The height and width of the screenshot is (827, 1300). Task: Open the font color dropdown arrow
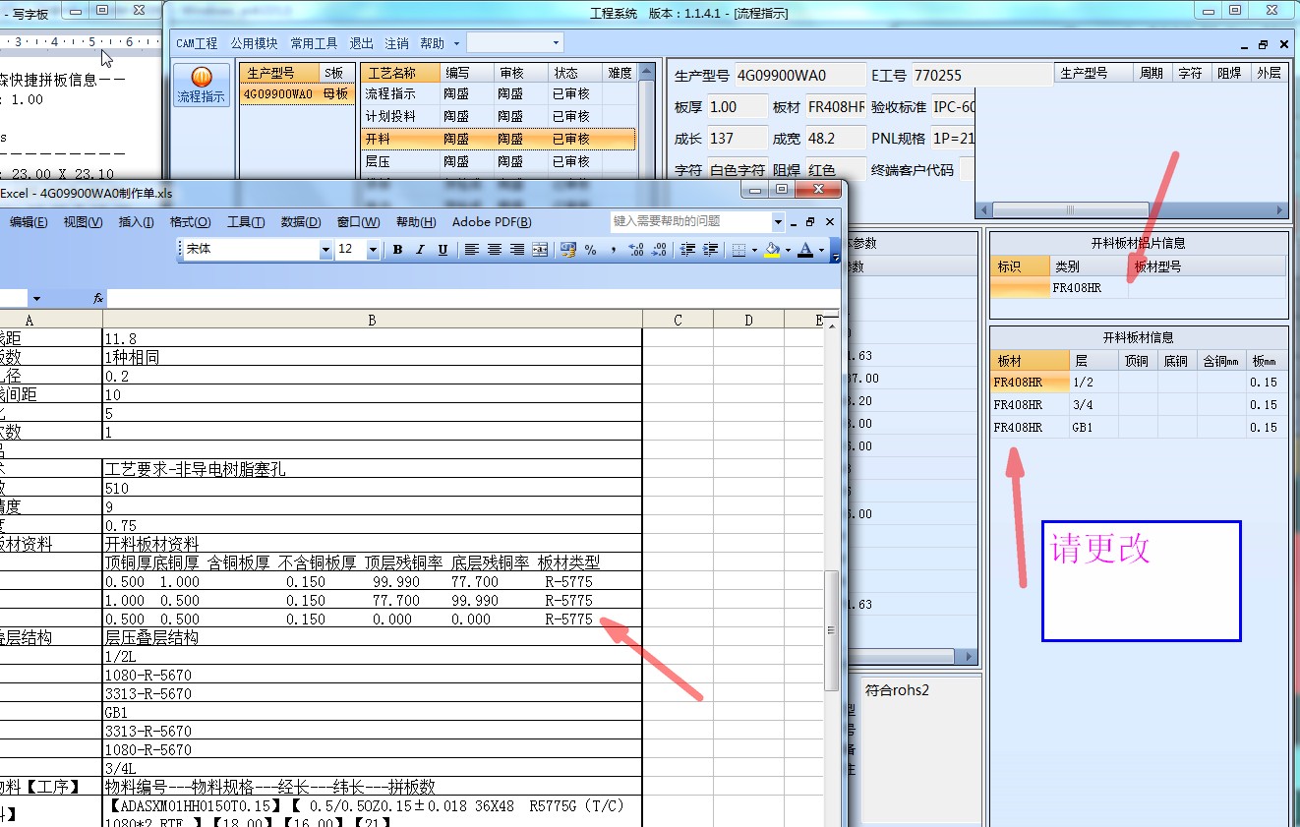pos(821,250)
